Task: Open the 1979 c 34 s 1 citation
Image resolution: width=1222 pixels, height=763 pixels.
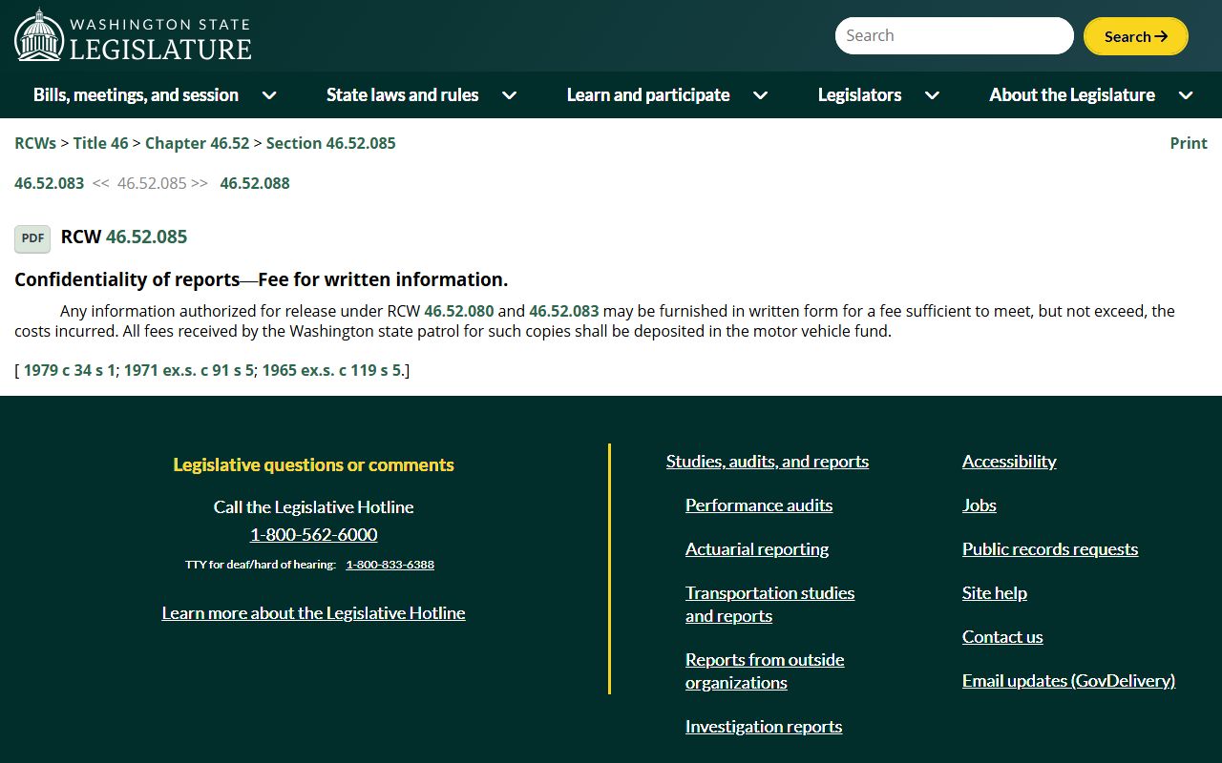Action: click(69, 370)
